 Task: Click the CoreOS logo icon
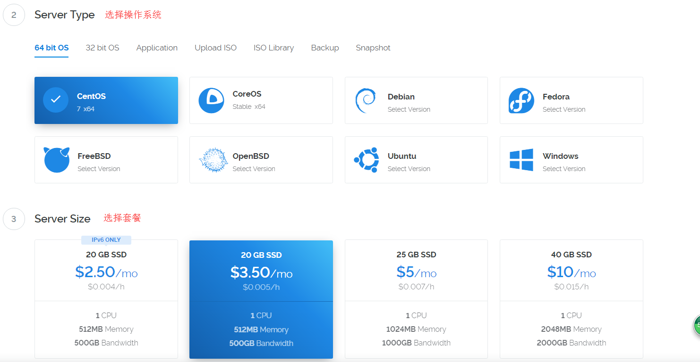coord(211,100)
